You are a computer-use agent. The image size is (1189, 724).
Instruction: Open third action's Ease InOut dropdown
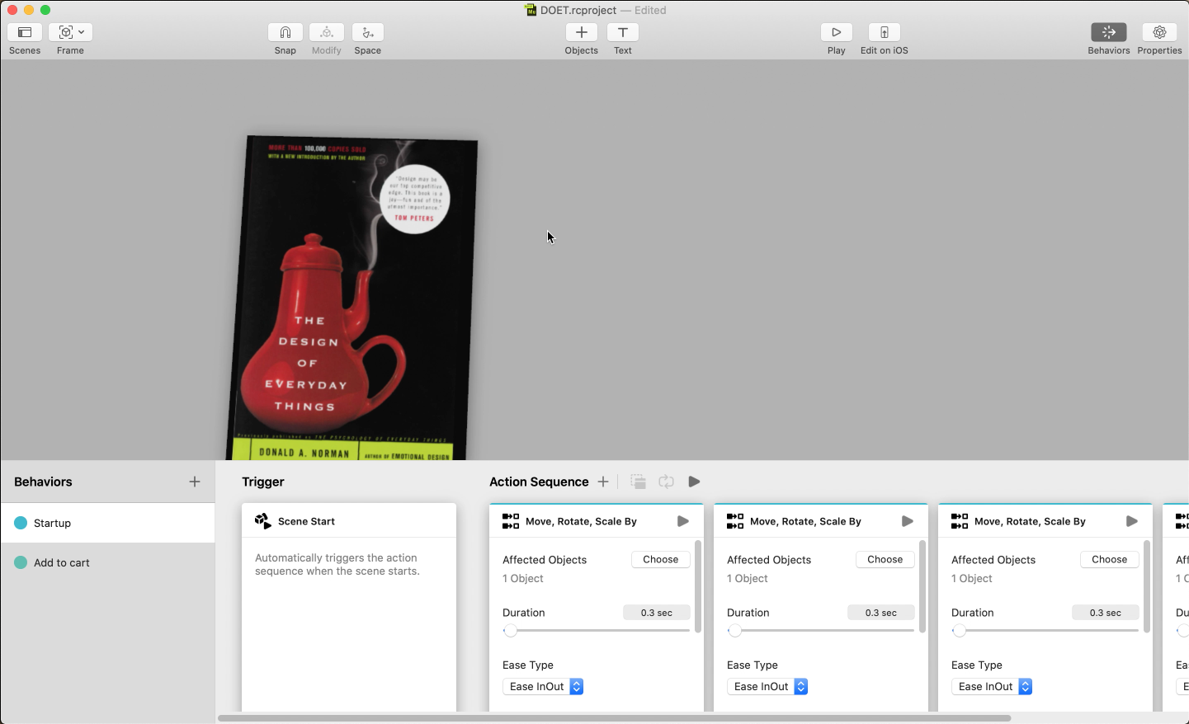point(992,686)
